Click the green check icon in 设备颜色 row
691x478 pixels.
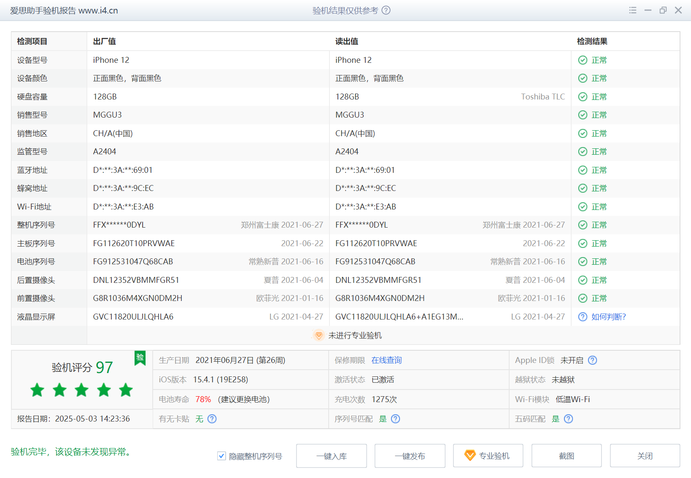[583, 78]
